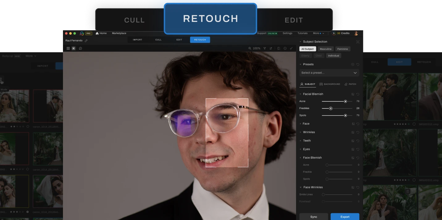442x220 pixels.
Task: Switch to the IMPORT tab
Action: (138, 40)
